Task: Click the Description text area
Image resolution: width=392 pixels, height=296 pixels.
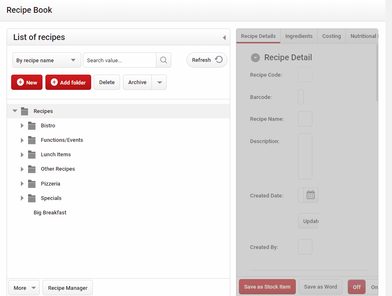Action: click(305, 156)
